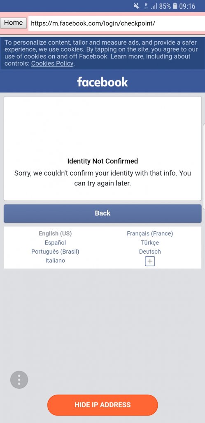Tap the 09:16 clock in status bar
205x423 pixels.
pyautogui.click(x=187, y=6)
